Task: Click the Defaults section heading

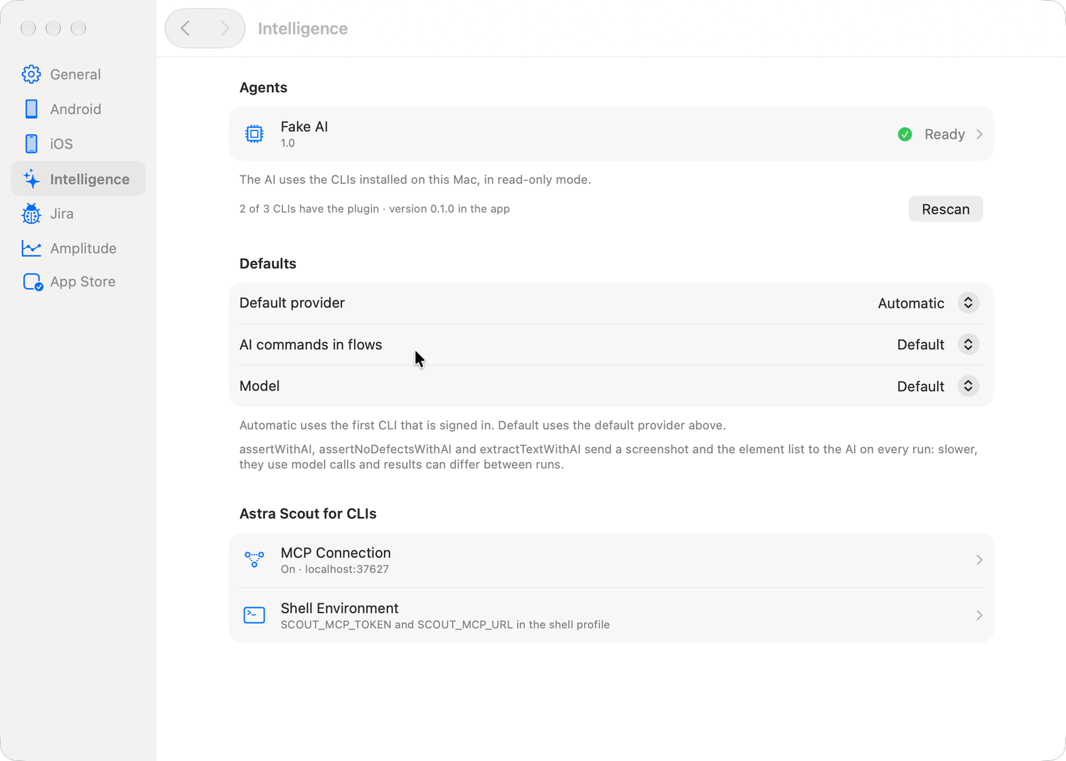Action: click(x=268, y=264)
